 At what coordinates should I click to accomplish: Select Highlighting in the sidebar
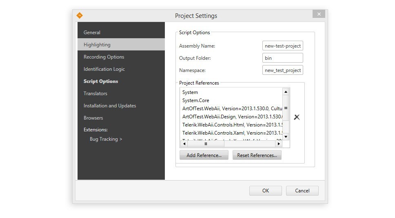[x=121, y=44]
